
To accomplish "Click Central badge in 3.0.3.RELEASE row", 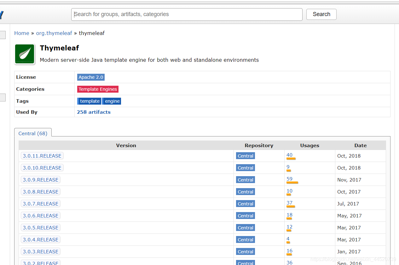I will pos(246,252).
